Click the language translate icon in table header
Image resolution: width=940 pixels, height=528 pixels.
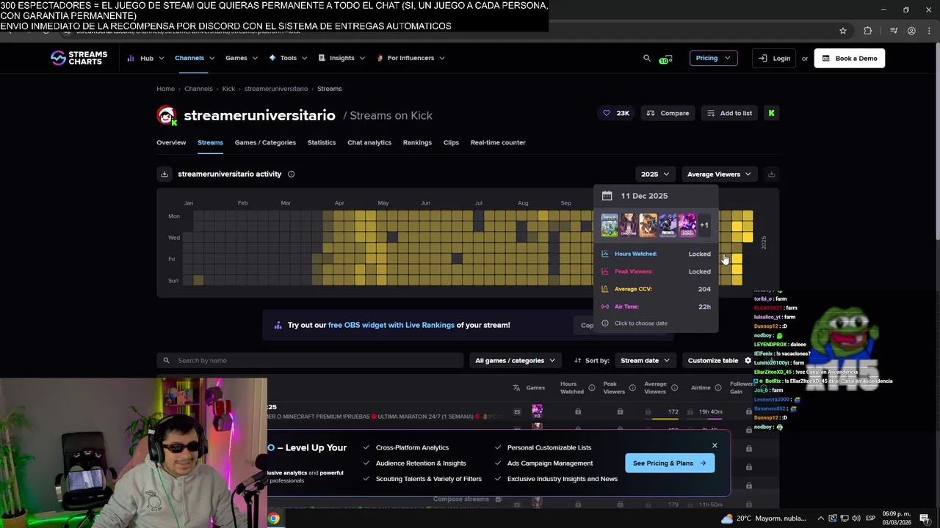click(x=516, y=387)
